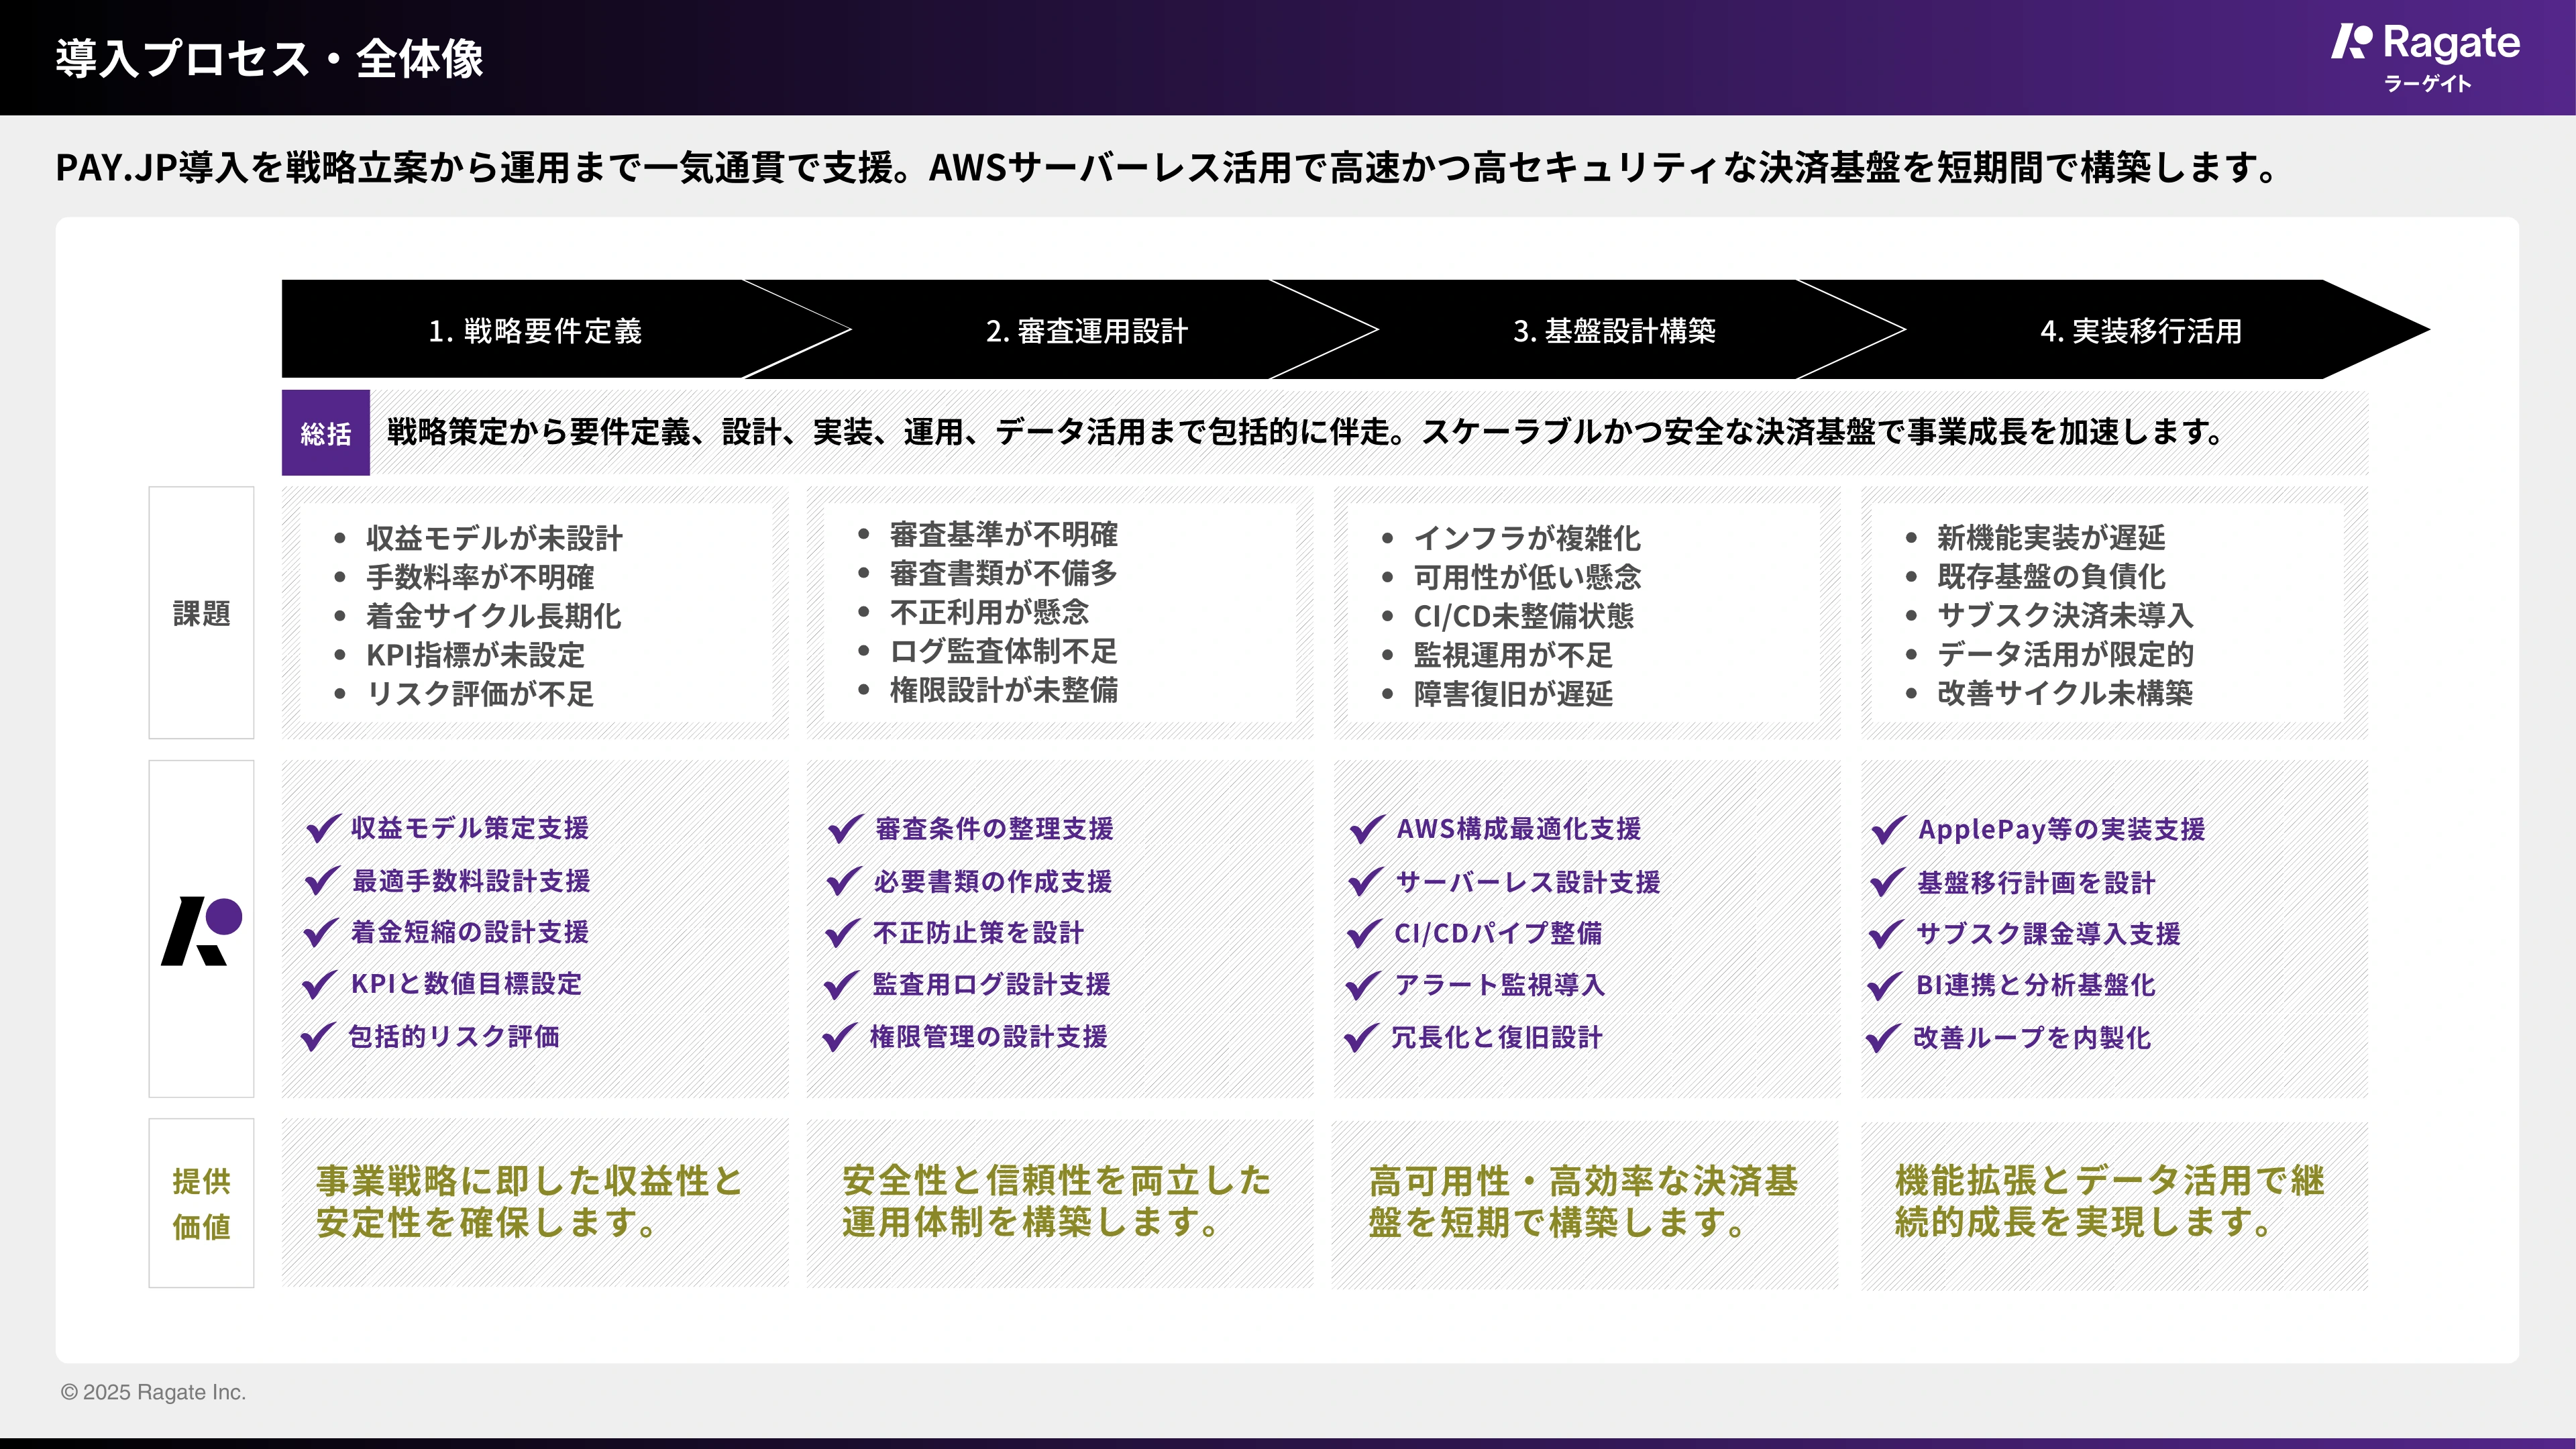Click checkmark beside アラート監視導入
2576x1449 pixels.
pos(1364,986)
